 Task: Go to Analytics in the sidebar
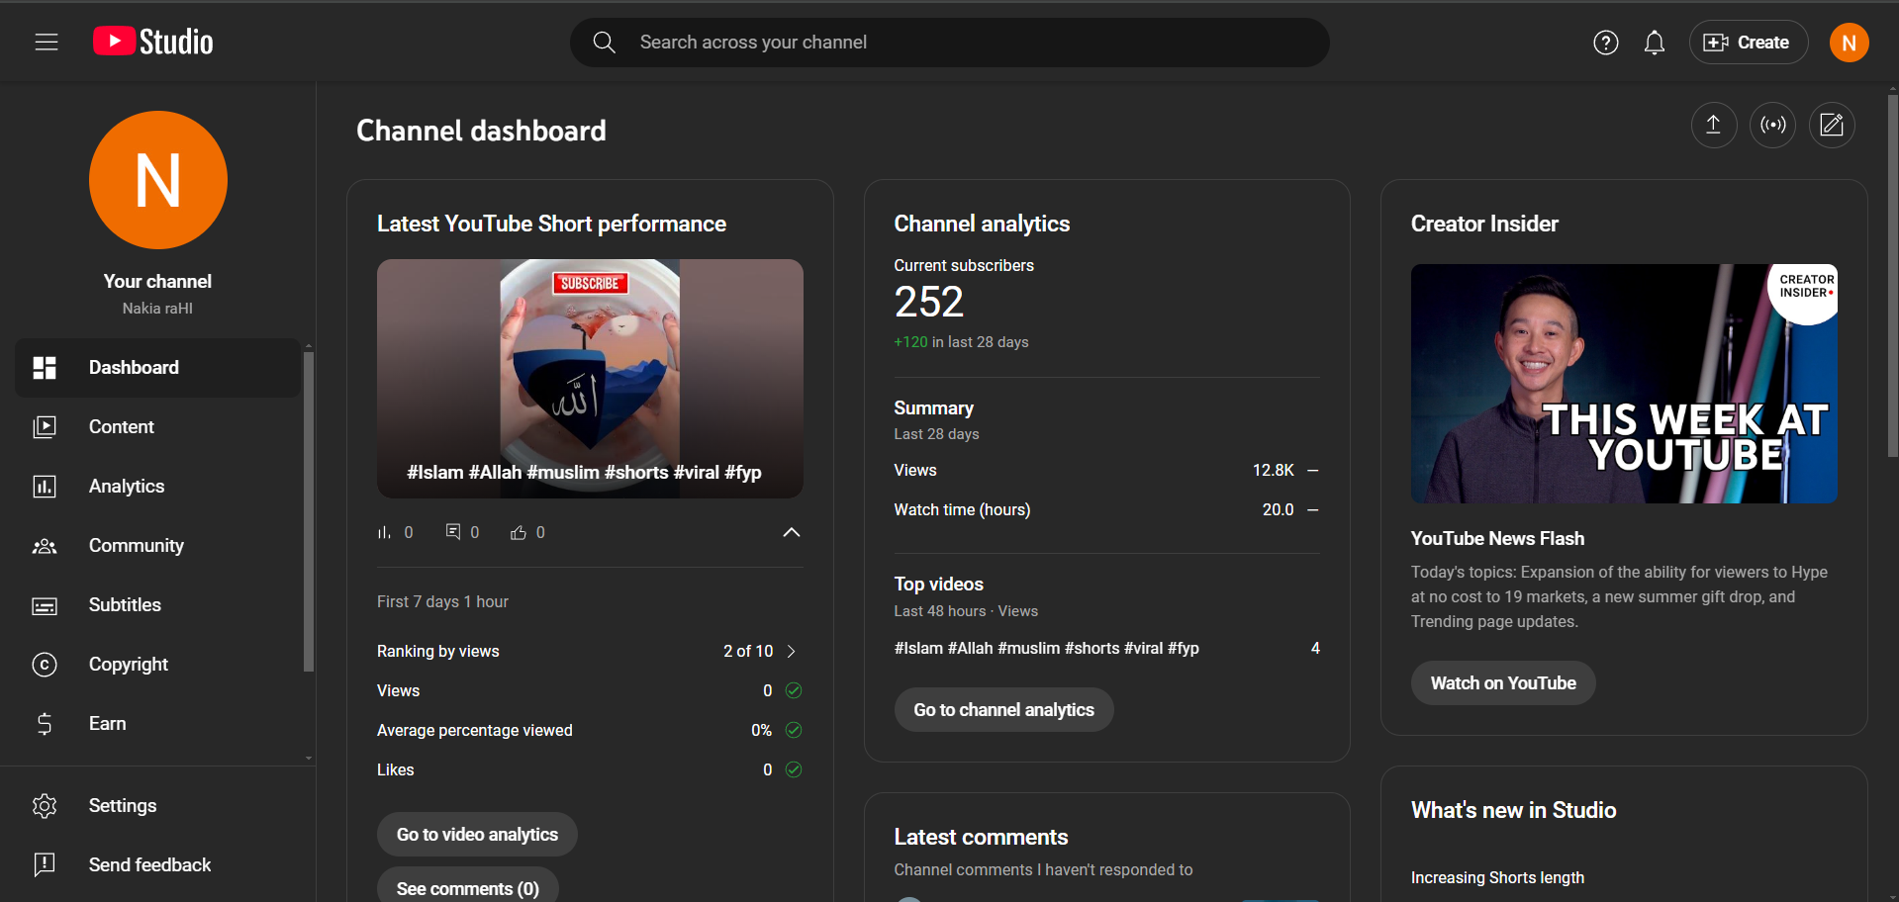click(x=157, y=487)
